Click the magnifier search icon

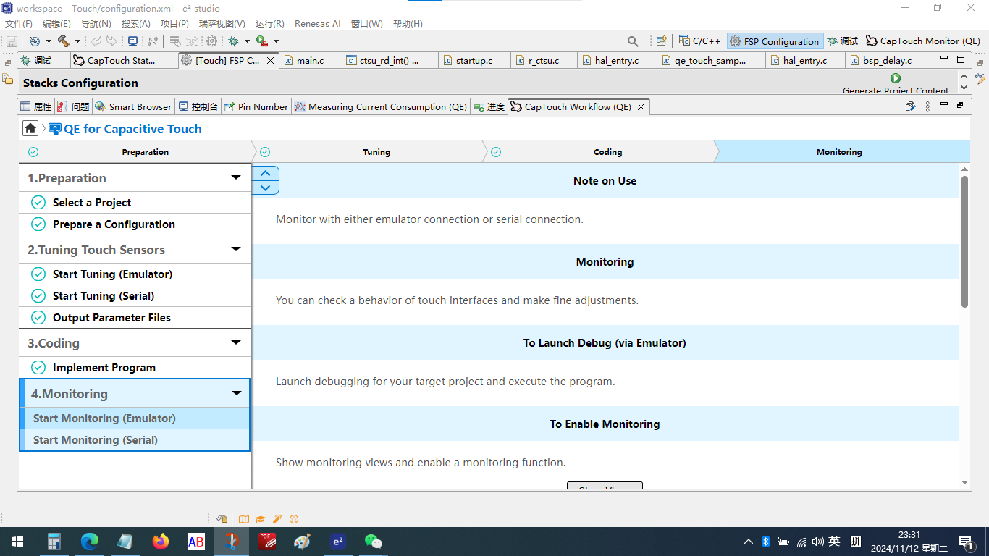pyautogui.click(x=633, y=41)
